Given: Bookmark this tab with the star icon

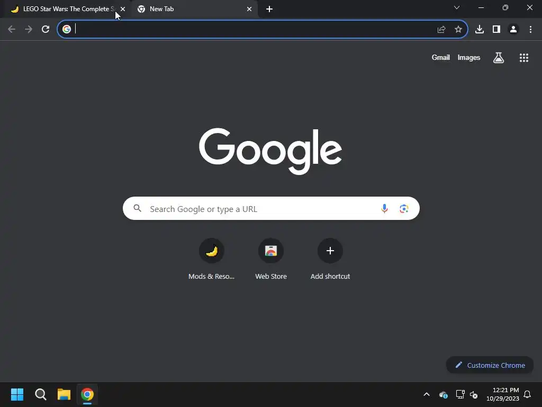Looking at the screenshot, I should point(458,30).
